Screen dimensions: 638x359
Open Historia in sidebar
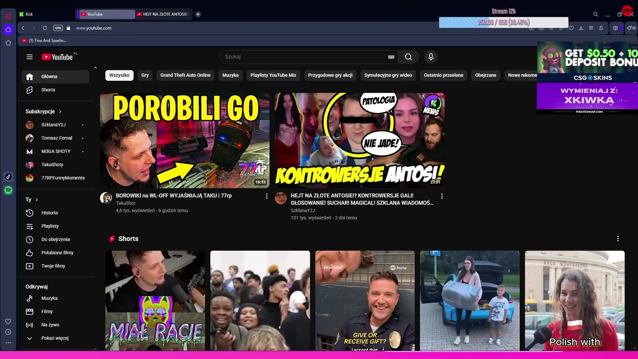point(55,213)
